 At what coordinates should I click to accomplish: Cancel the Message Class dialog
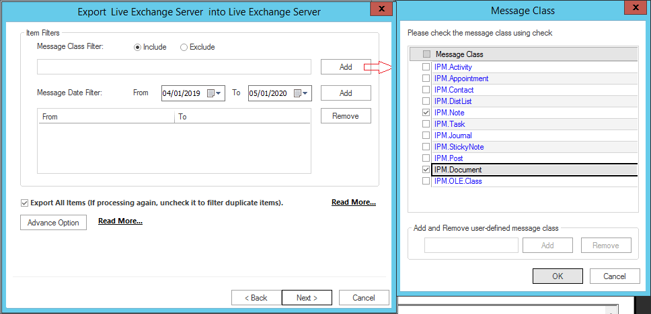pos(615,276)
